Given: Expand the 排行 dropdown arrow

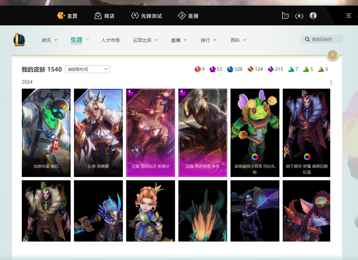Looking at the screenshot, I should pos(215,40).
